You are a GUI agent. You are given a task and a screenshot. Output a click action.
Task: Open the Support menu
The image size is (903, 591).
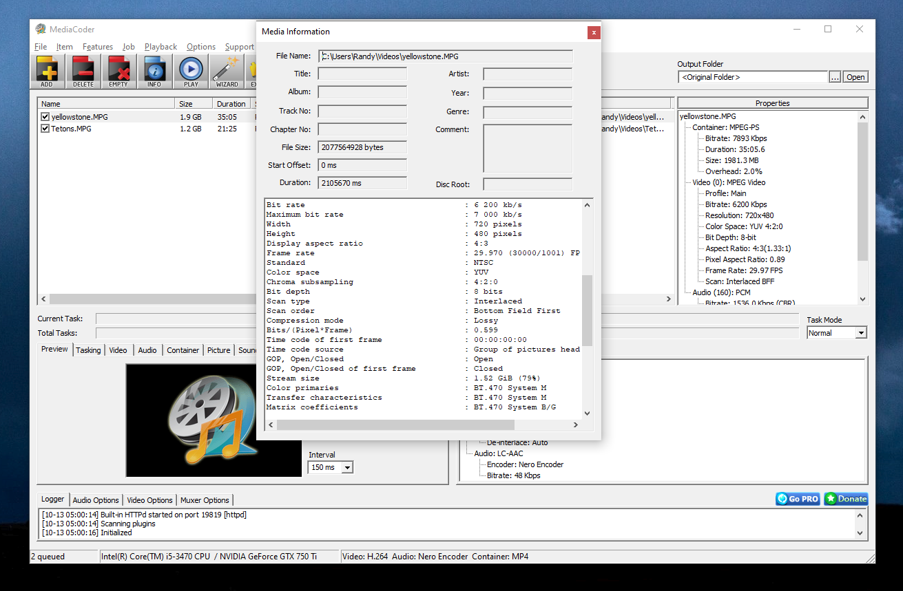pos(240,47)
